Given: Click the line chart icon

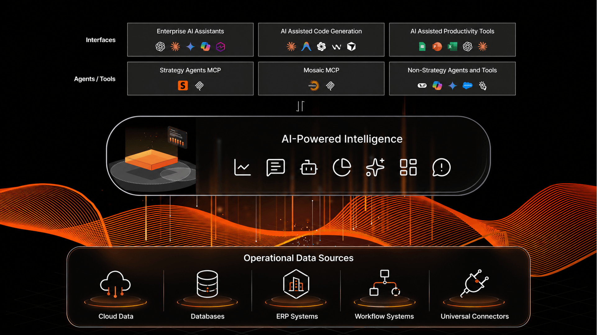Looking at the screenshot, I should [242, 167].
